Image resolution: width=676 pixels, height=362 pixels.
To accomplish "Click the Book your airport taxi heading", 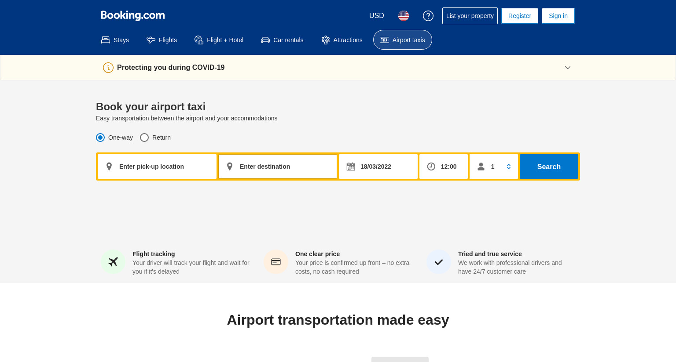I will [x=151, y=107].
